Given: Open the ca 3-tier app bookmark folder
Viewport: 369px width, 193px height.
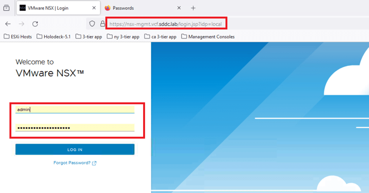Looking at the screenshot, I should point(160,37).
